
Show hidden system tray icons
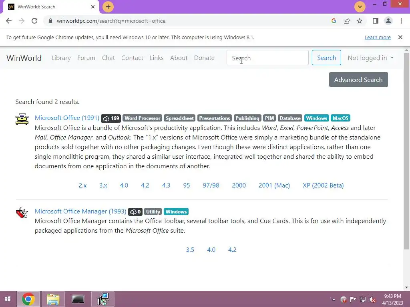(334, 299)
